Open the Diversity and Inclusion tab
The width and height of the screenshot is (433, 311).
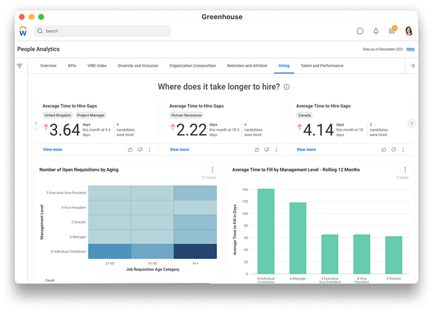tap(138, 66)
